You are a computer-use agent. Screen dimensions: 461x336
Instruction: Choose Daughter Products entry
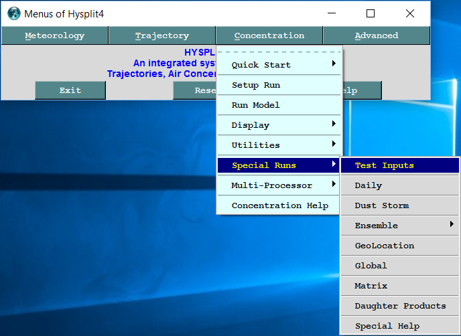(x=400, y=306)
